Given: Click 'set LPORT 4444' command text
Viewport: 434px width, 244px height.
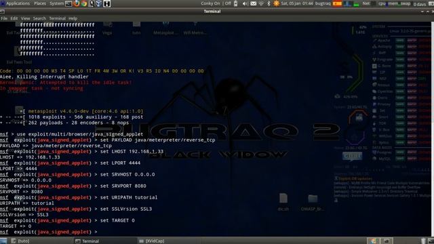Looking at the screenshot, I should coord(120,163).
